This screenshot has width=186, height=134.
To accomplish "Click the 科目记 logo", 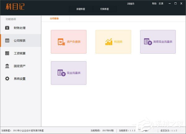I will (15, 7).
